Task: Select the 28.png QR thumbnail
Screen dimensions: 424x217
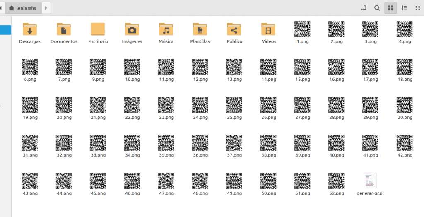Action: point(336,105)
